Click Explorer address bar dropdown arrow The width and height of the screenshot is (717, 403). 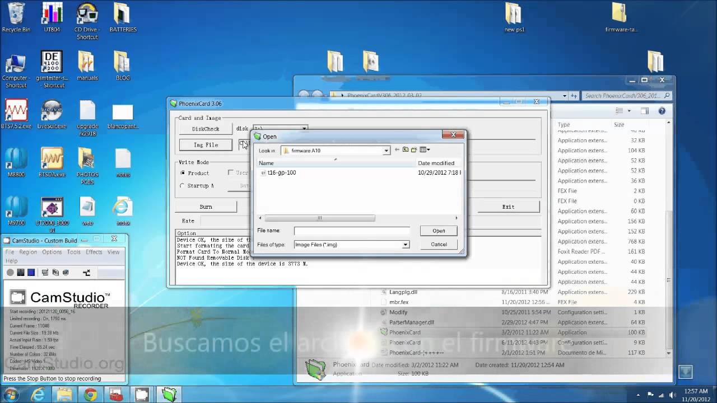564,96
